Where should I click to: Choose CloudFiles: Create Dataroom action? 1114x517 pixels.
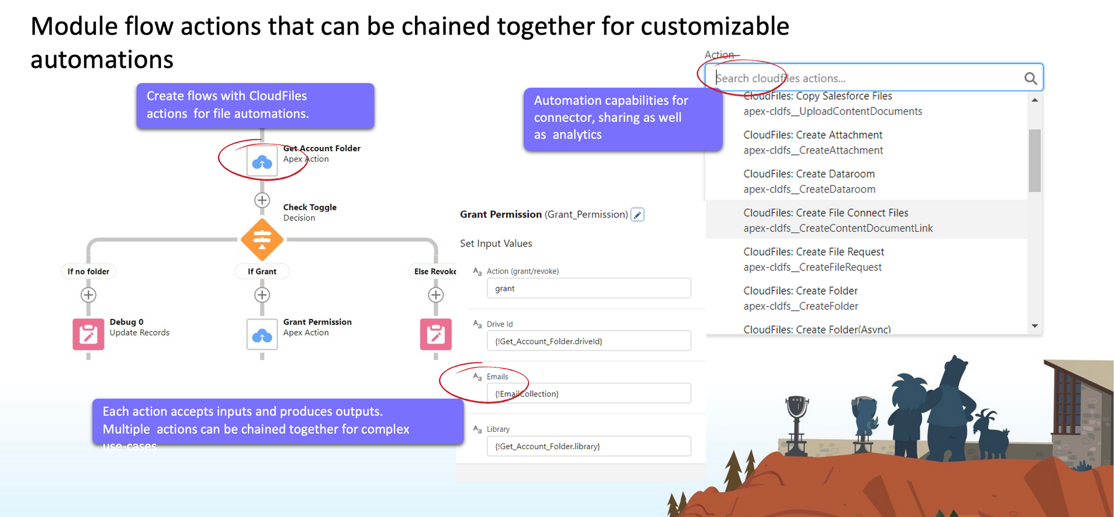coord(866,181)
